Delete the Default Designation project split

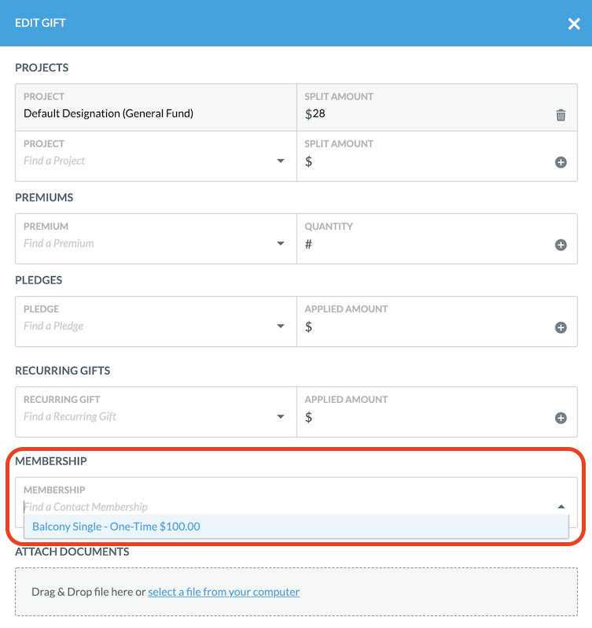561,115
